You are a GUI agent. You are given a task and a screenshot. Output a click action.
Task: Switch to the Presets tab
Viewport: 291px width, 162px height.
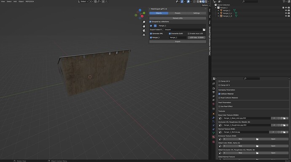click(178, 13)
